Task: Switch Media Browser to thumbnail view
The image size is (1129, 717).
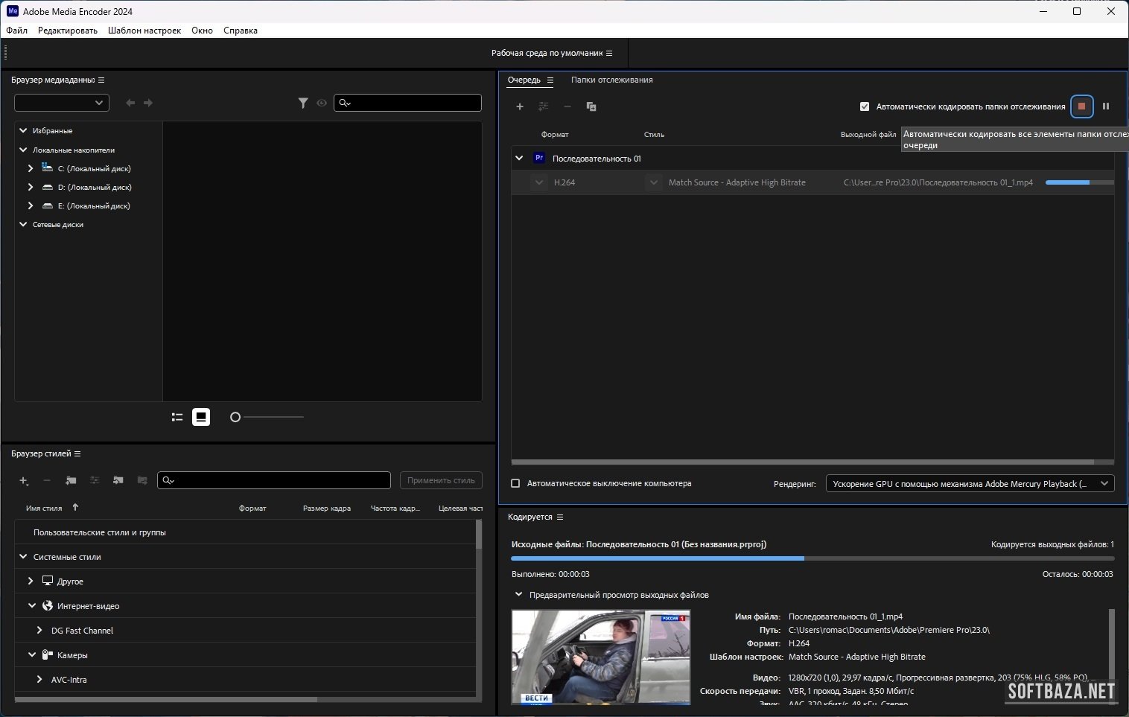Action: coord(201,417)
